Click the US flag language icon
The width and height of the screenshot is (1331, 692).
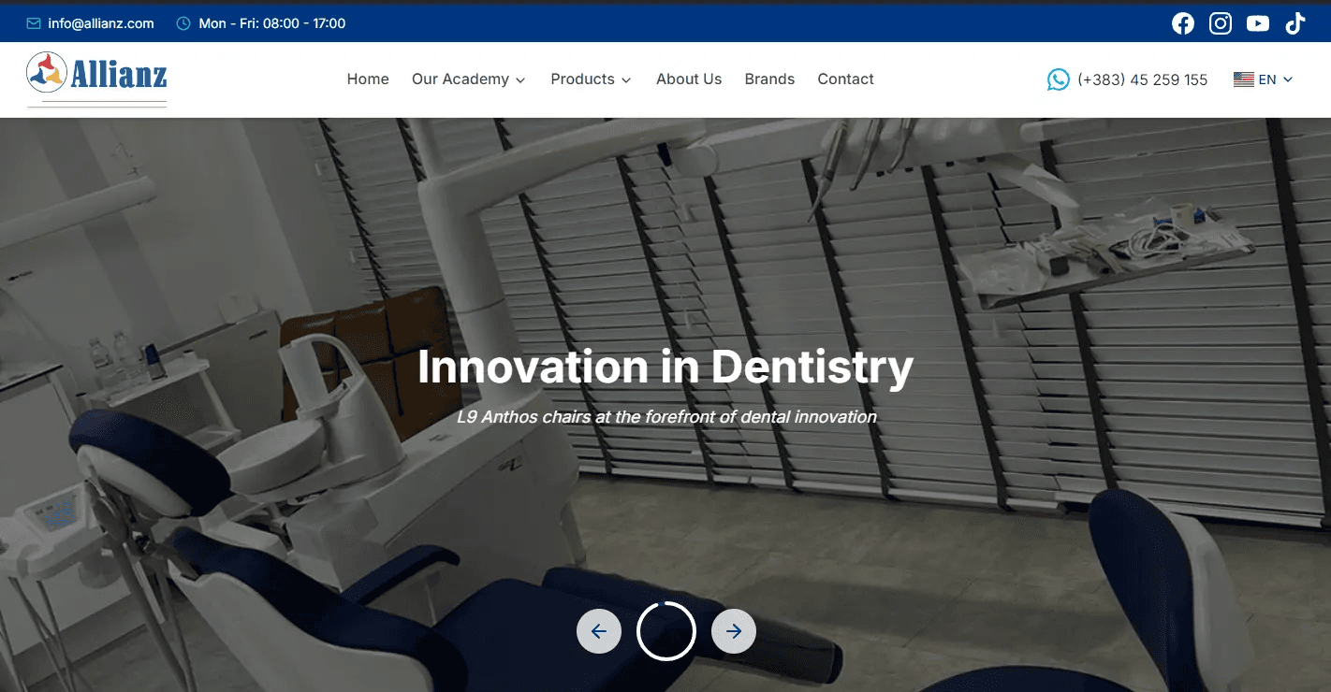tap(1243, 79)
